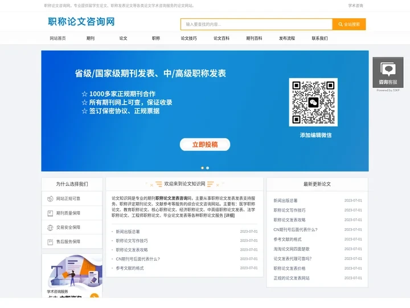Open 职称论文发表攻略 in center article list
Image resolution: width=410 pixels, height=308 pixels.
[x=132, y=250]
